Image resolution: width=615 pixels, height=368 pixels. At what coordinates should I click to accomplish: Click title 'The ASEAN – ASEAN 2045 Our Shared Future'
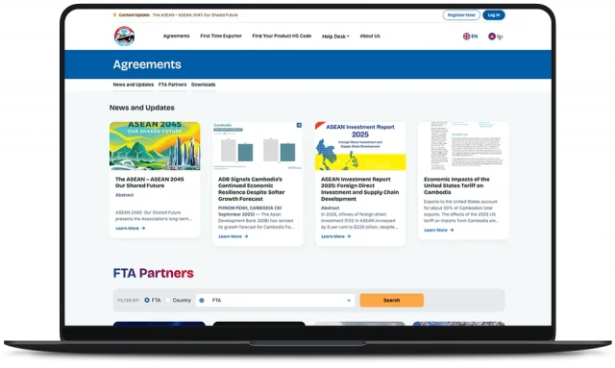click(150, 183)
